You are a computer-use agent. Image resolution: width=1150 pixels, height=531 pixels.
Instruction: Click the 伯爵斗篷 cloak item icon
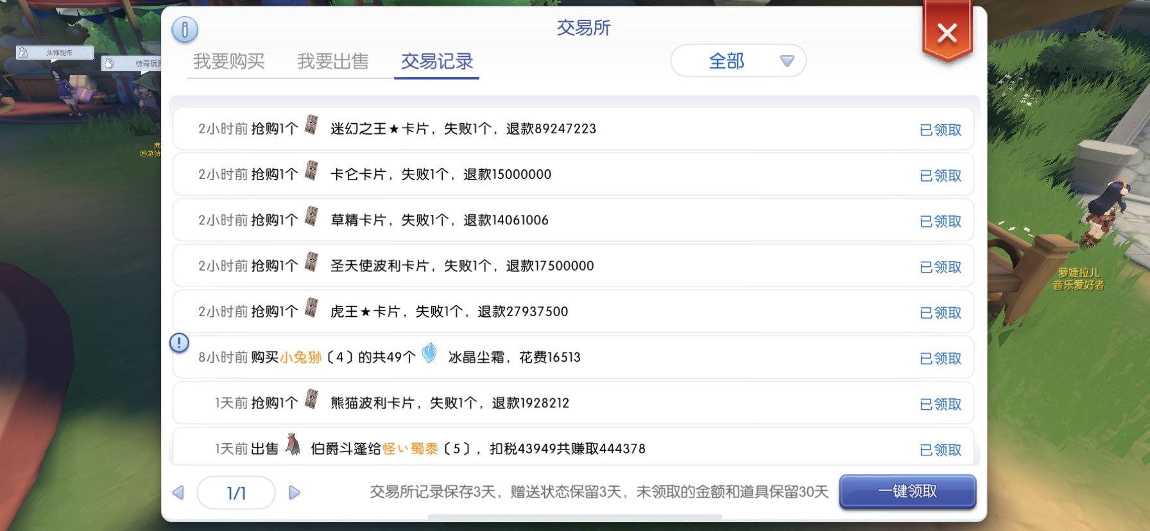click(x=293, y=444)
